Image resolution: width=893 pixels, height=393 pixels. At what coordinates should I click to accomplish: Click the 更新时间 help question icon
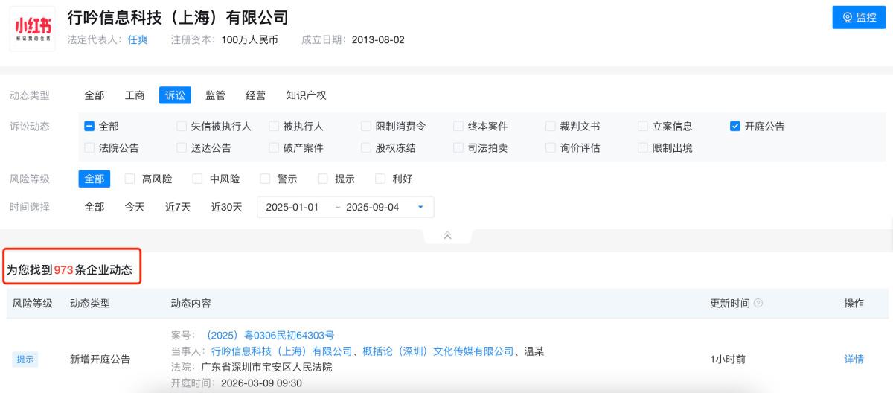758,304
